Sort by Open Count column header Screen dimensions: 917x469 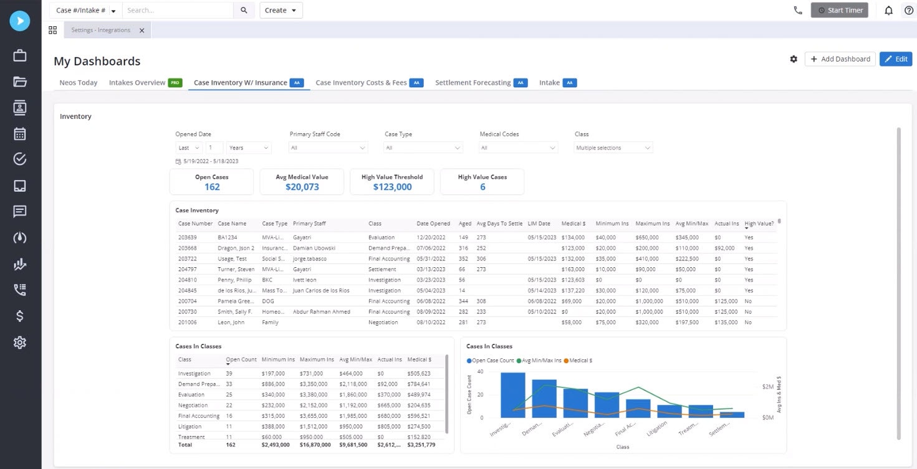(241, 359)
